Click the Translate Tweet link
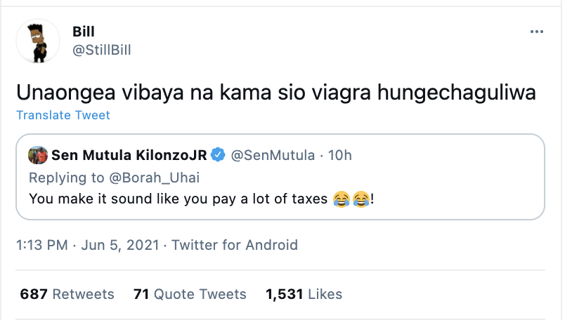 pos(63,115)
